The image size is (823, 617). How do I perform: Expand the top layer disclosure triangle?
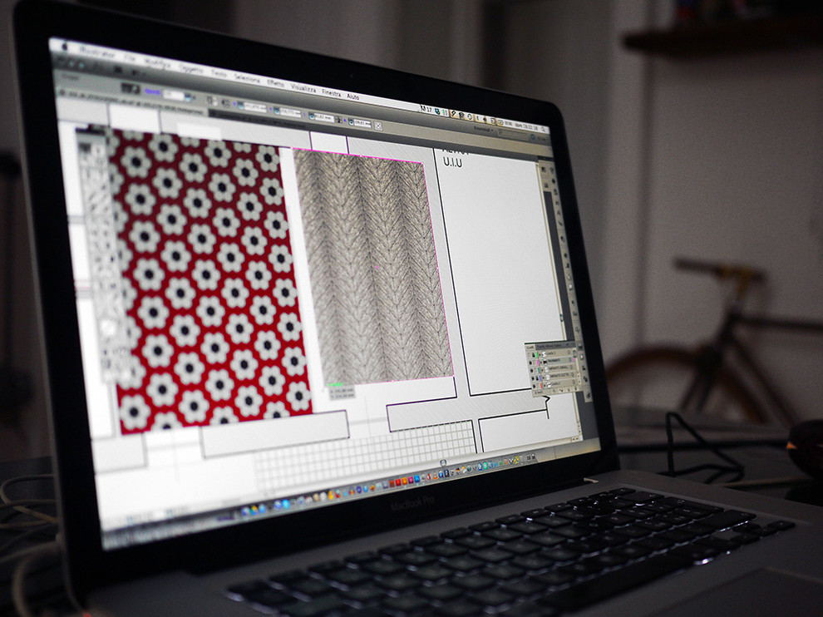(x=540, y=354)
